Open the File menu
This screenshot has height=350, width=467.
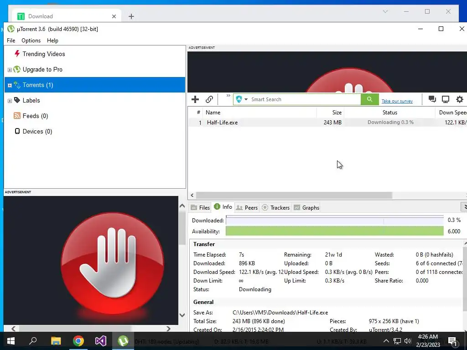click(x=11, y=41)
